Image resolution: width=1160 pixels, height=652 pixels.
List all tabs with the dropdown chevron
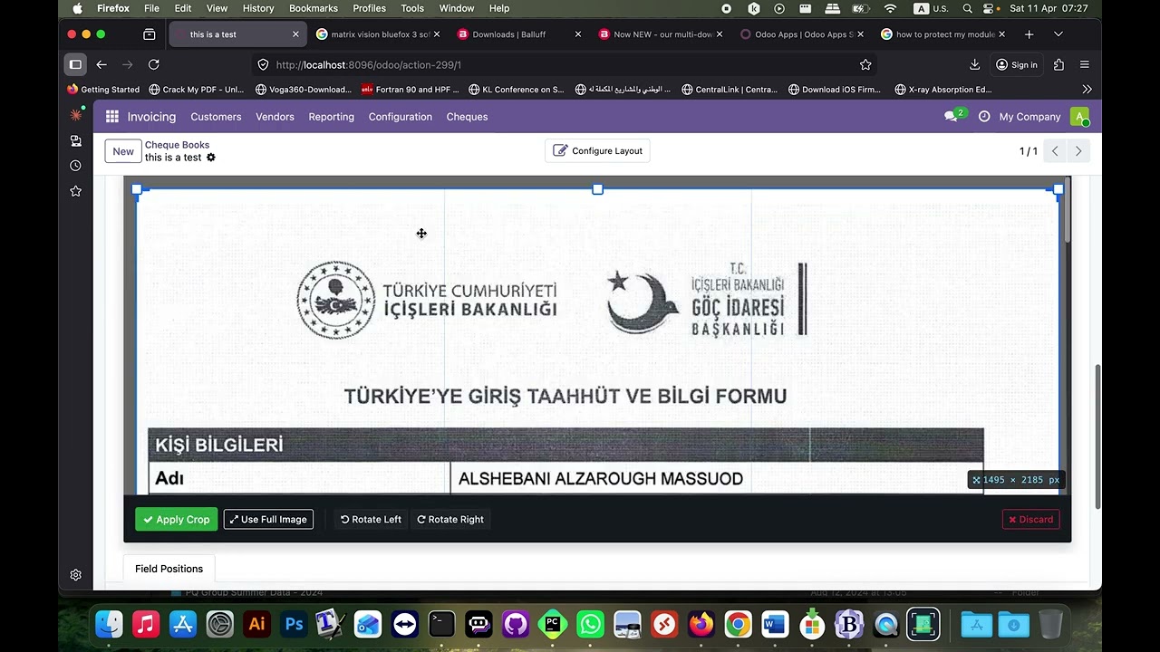pyautogui.click(x=1058, y=34)
